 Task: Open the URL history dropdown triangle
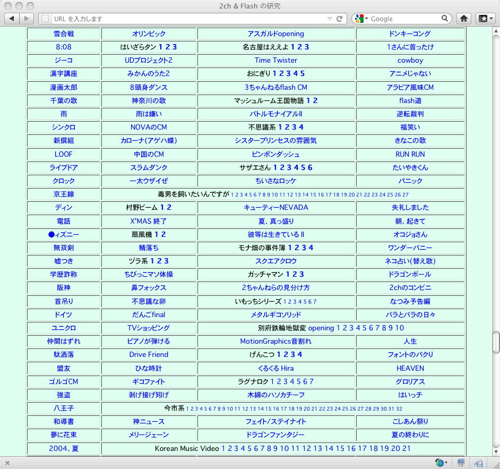pyautogui.click(x=330, y=19)
